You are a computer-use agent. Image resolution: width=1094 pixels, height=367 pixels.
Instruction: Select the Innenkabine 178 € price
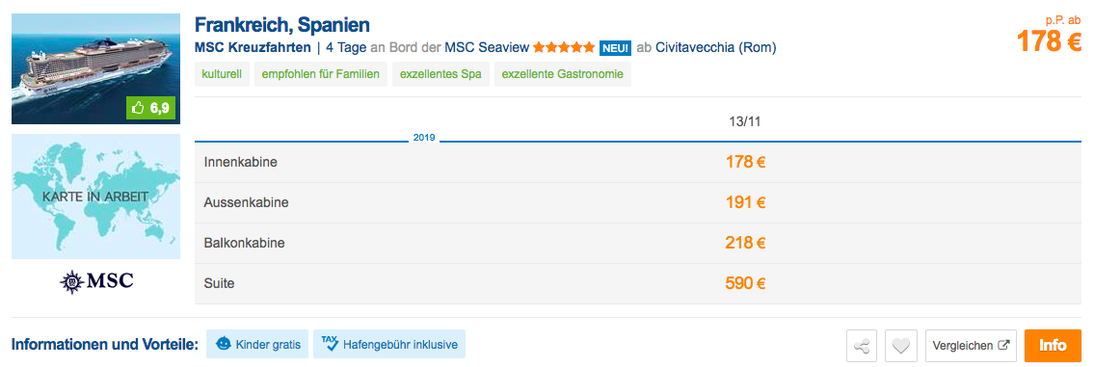(746, 163)
